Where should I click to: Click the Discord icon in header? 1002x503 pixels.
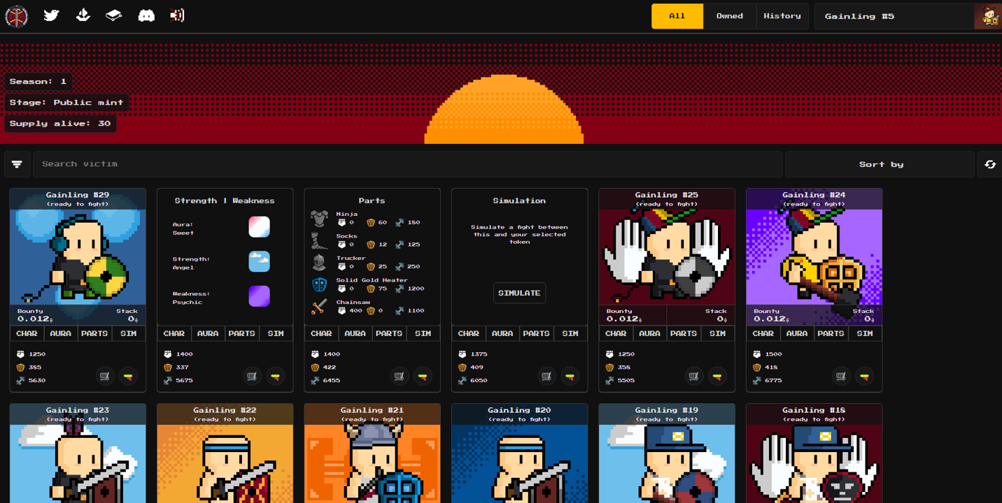(146, 15)
